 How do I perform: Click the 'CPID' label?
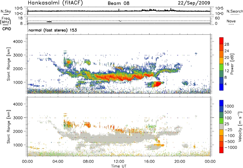tap(7, 29)
